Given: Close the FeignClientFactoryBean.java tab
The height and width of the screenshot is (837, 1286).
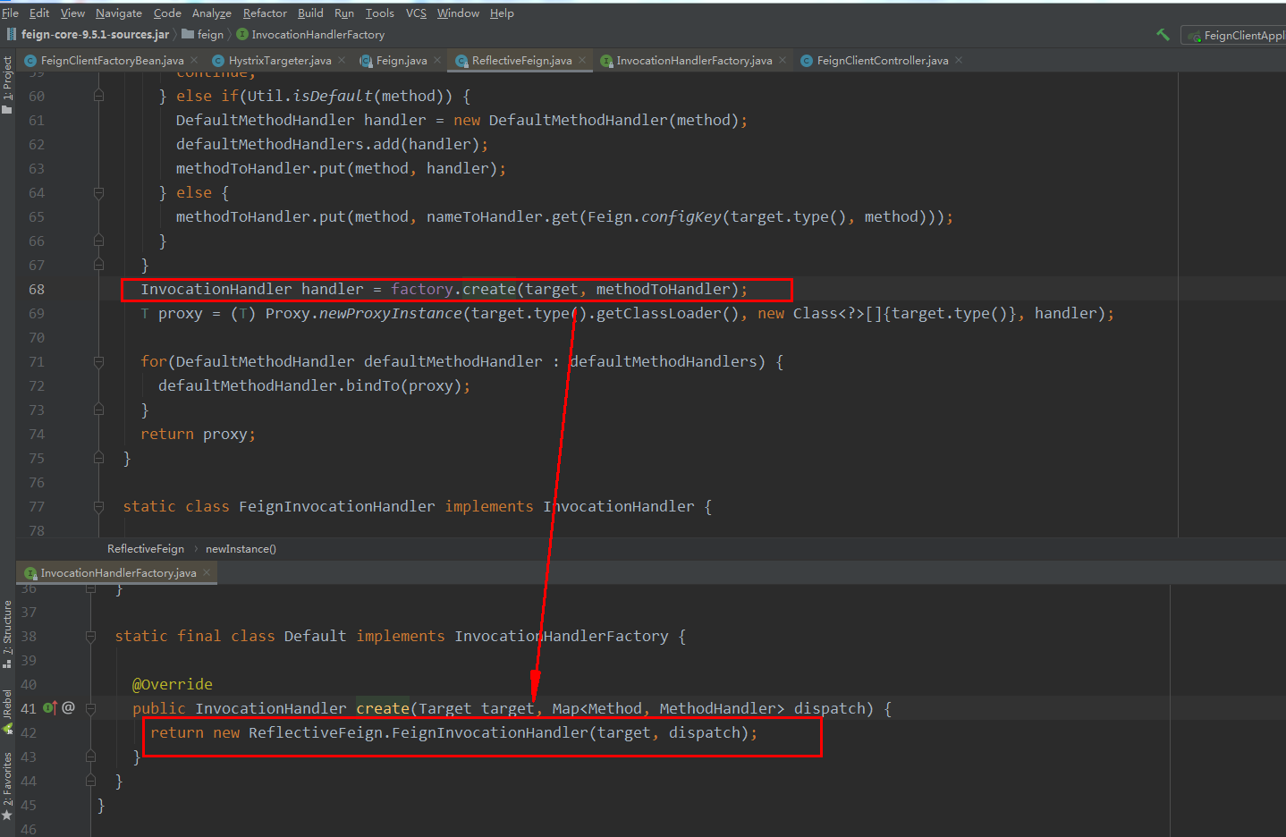Looking at the screenshot, I should click(x=194, y=61).
